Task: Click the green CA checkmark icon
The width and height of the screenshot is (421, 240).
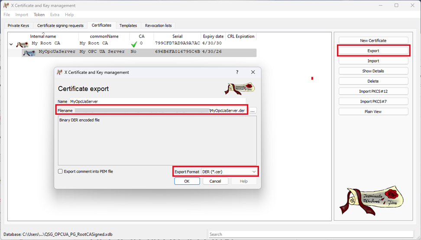Action: [134, 44]
